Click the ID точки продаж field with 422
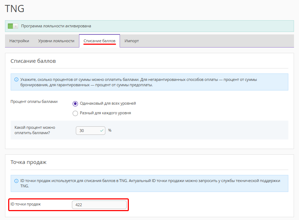The height and width of the screenshot is (220, 299). click(x=99, y=205)
